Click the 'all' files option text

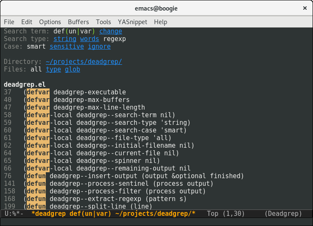(x=36, y=69)
